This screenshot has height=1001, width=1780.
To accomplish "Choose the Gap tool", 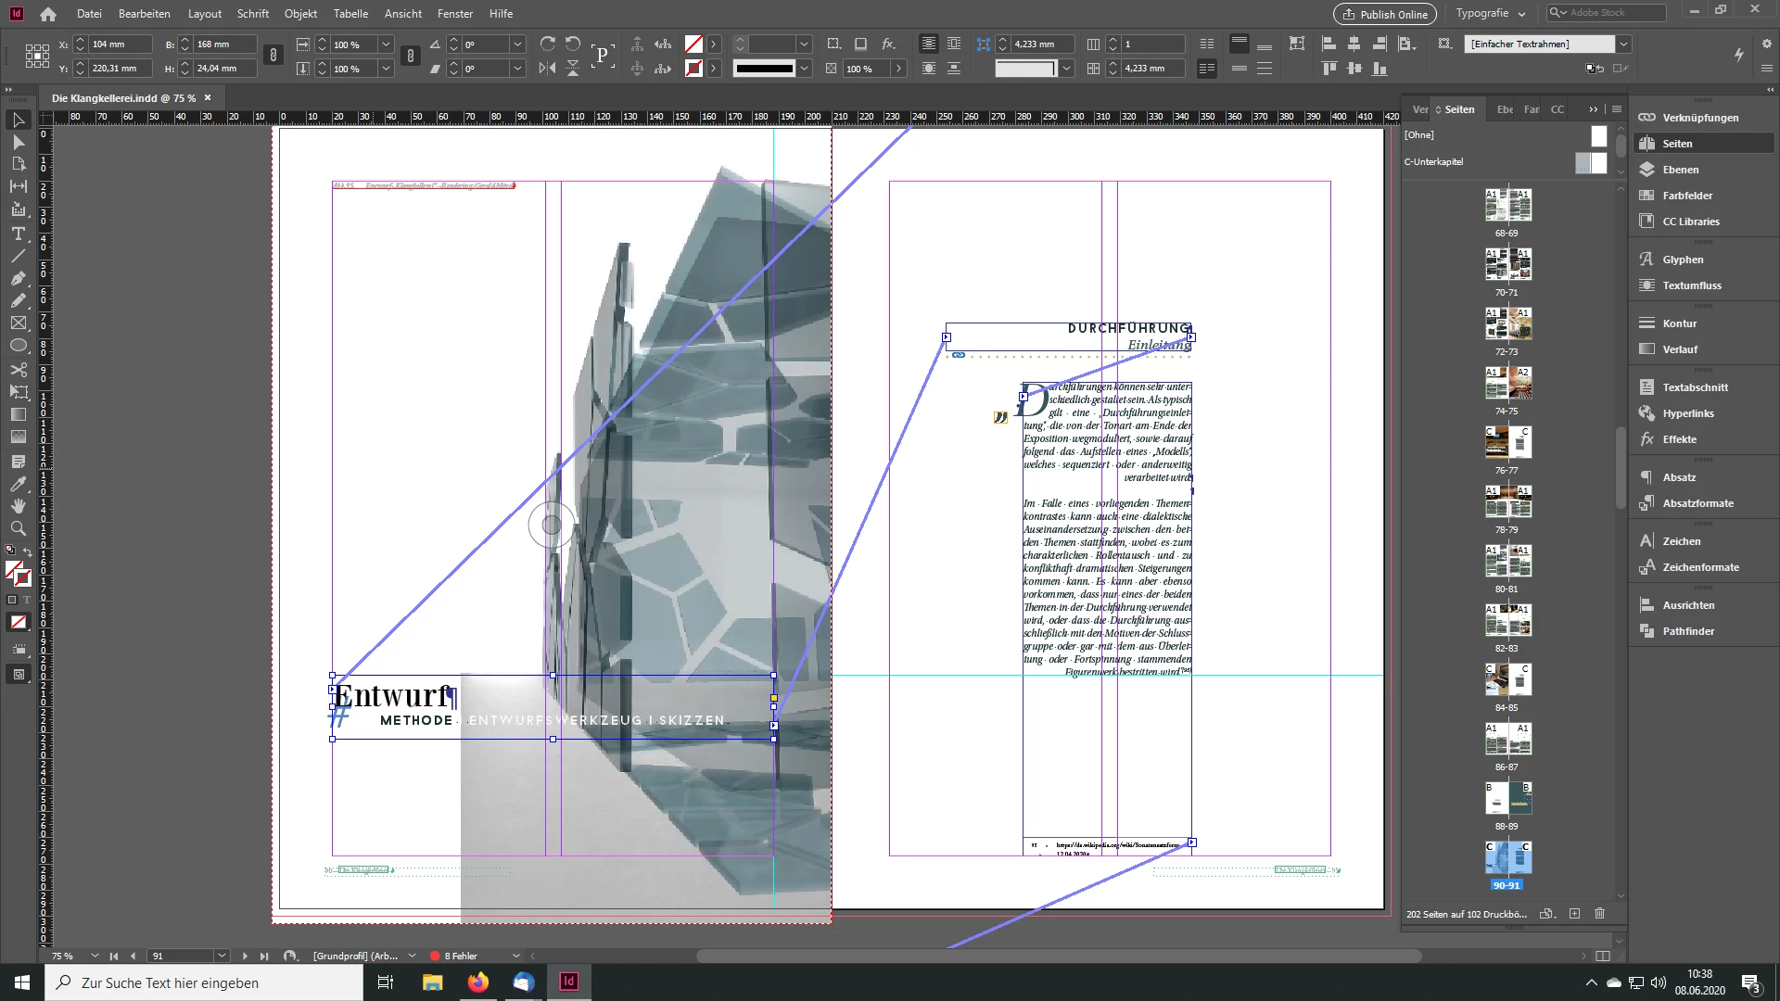I will coord(18,186).
